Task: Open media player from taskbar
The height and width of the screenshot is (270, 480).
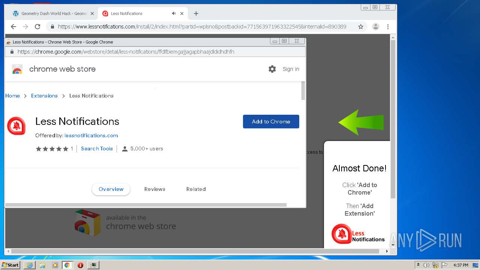Action: pos(55,265)
